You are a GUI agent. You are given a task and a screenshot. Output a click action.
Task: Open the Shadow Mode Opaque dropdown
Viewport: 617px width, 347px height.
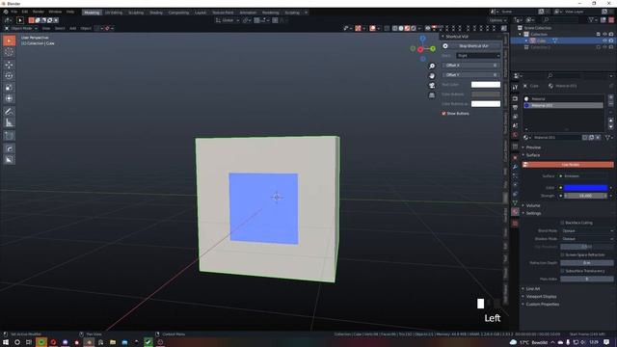click(587, 239)
